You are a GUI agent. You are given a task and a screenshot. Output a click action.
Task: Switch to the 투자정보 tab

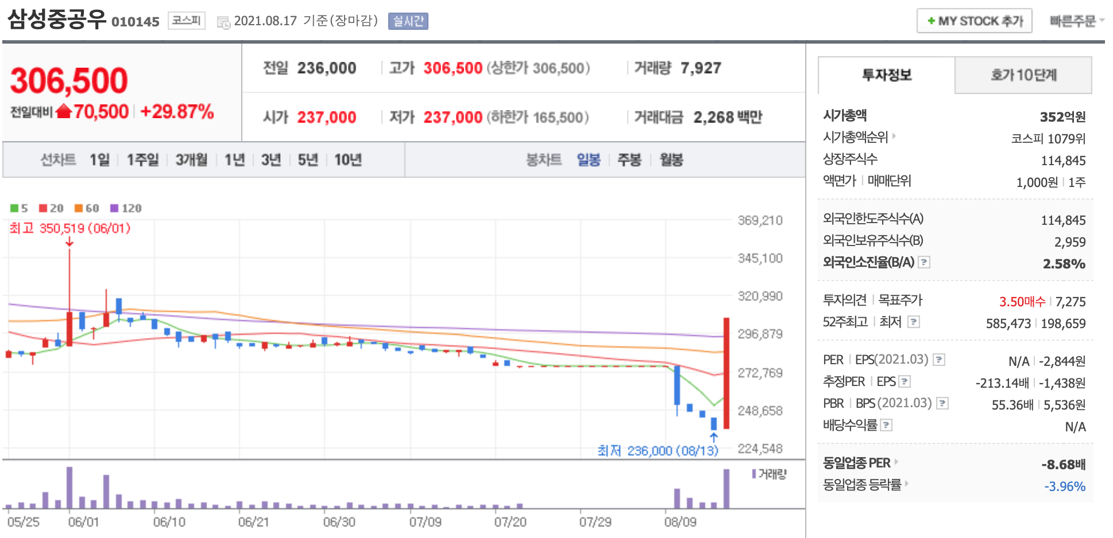(x=887, y=75)
